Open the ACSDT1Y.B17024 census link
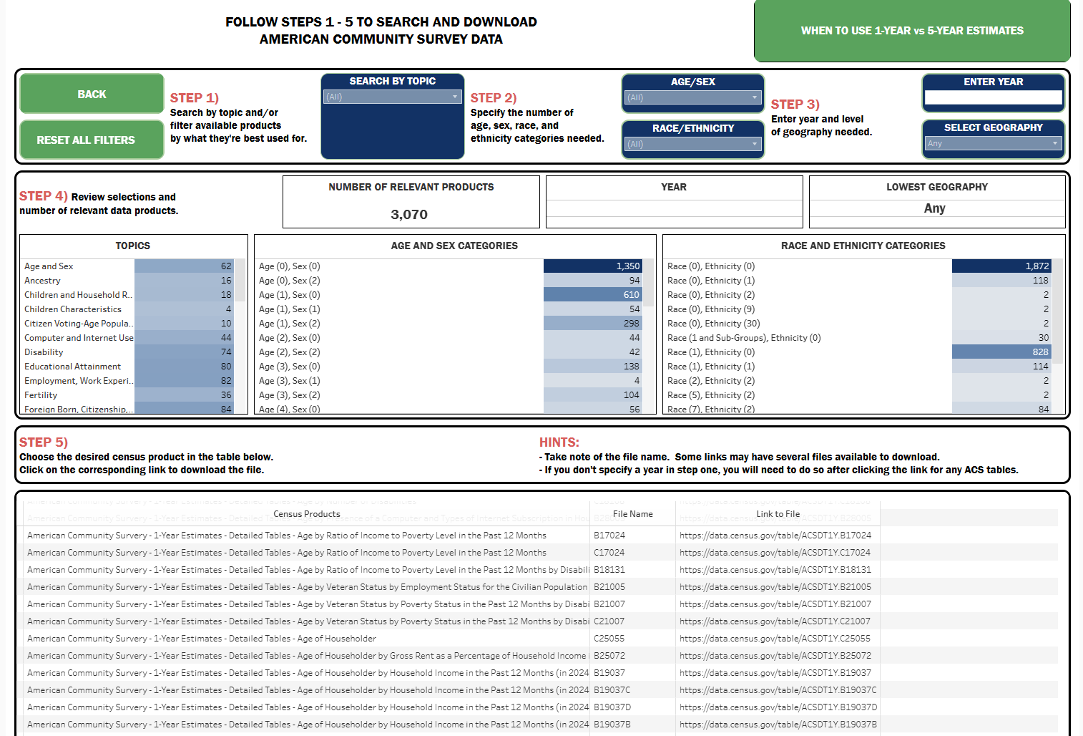Screen dimensions: 1083x736 click(775, 536)
